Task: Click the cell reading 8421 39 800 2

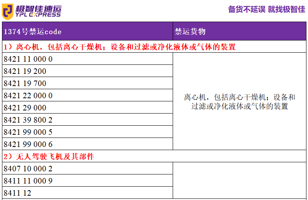Action: [28, 120]
